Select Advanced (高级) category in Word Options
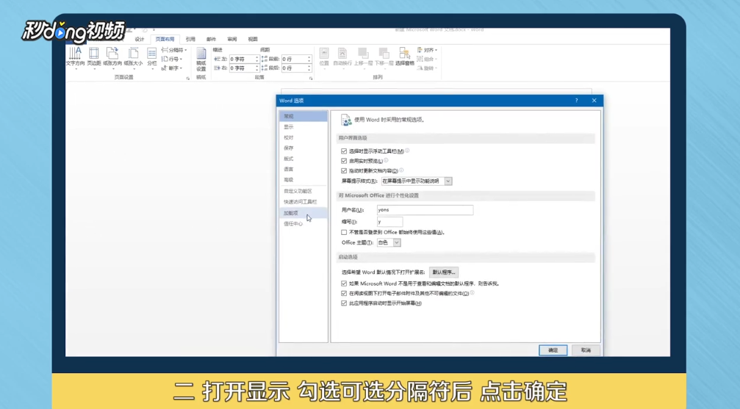The image size is (740, 409). click(x=303, y=180)
